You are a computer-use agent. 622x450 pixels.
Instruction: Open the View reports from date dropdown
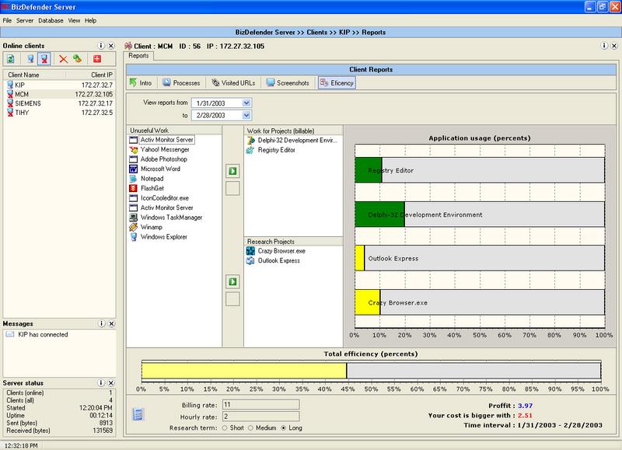point(246,103)
